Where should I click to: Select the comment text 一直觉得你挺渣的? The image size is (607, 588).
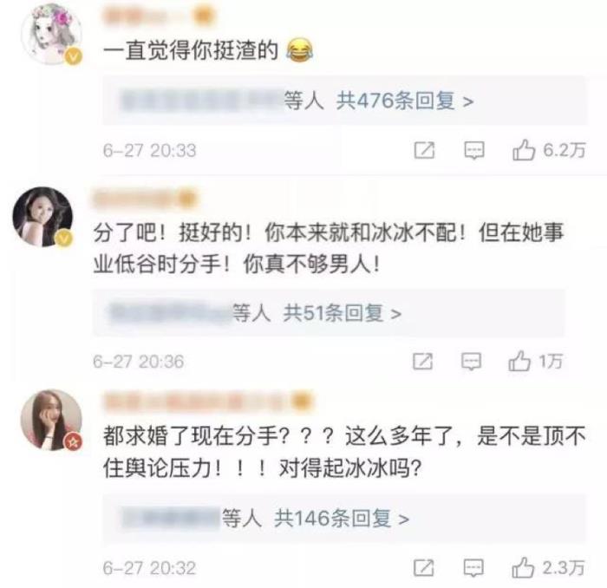[x=191, y=51]
